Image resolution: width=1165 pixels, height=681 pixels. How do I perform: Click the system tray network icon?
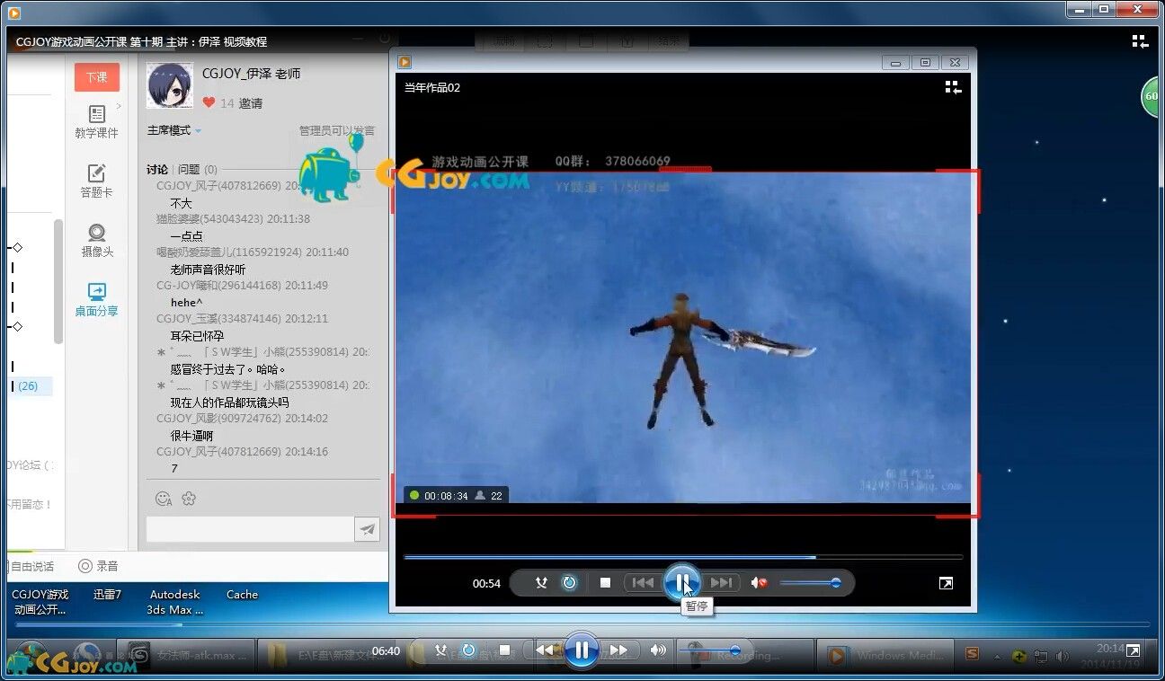click(1041, 656)
